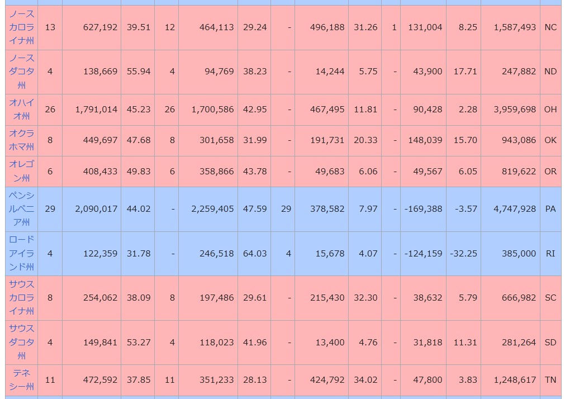
Task: Click the PA abbreviation cell
Action: 550,209
